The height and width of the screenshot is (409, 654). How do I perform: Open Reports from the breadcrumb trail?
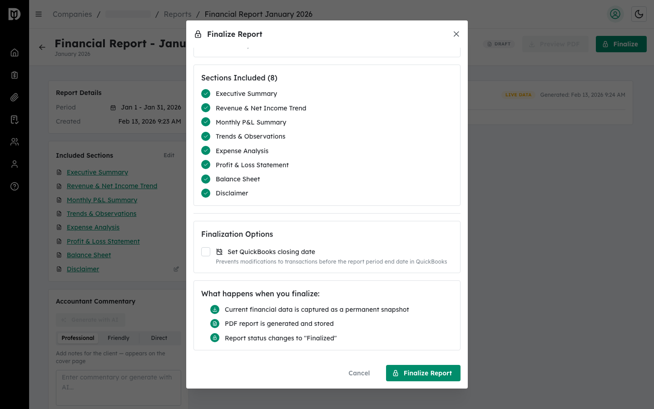tap(178, 14)
